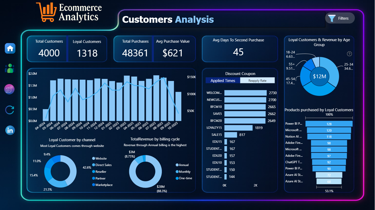
Task: Toggle the Website legend item
Action: click(99, 158)
